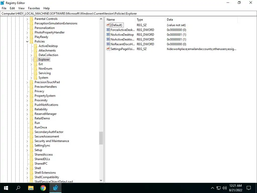
Task: Collapse the Policies key
Action: pos(27,41)
